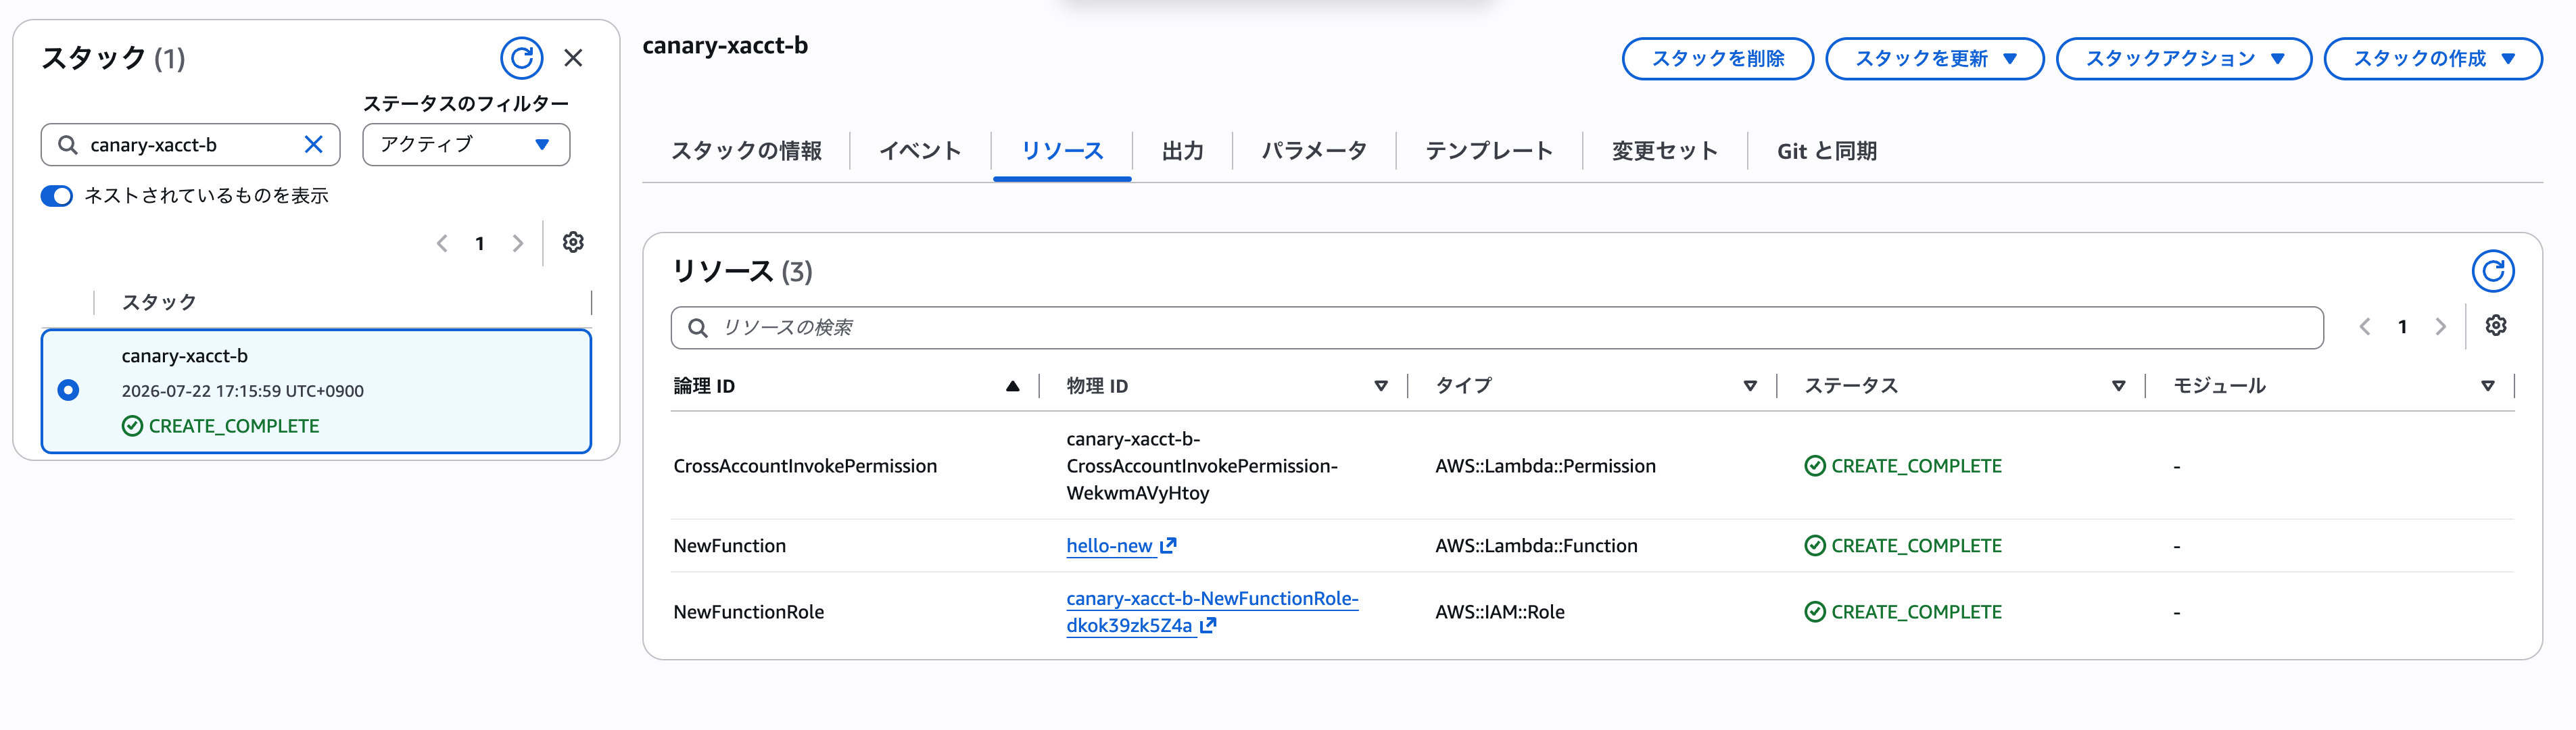The height and width of the screenshot is (730, 2576).
Task: Select the リソース tab
Action: pyautogui.click(x=1062, y=151)
